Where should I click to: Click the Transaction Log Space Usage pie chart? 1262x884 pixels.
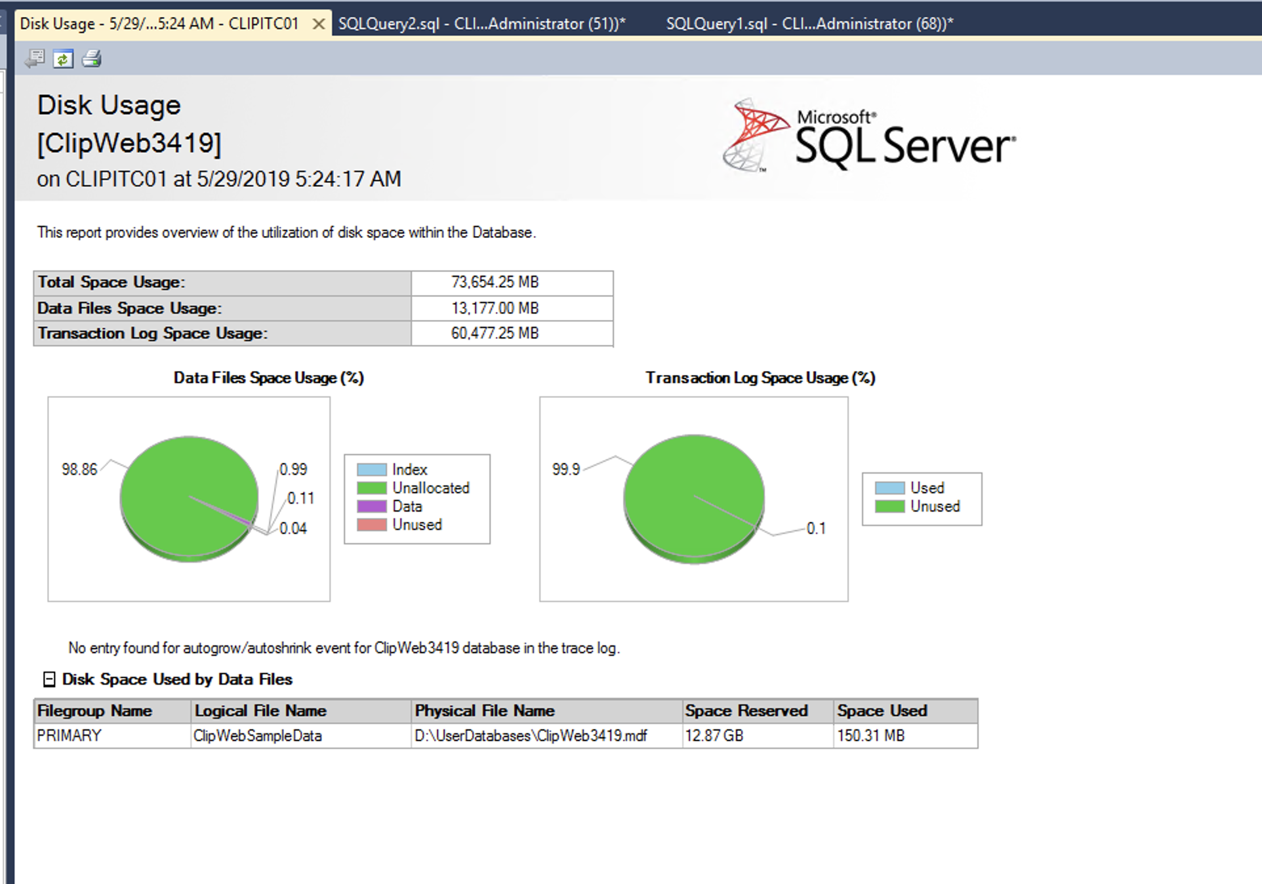(x=694, y=498)
